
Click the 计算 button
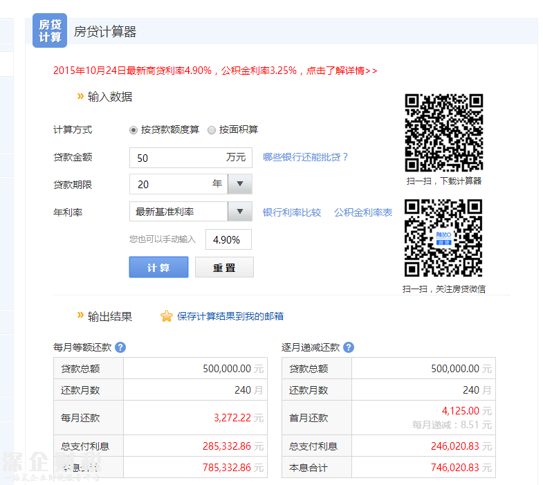coord(158,267)
